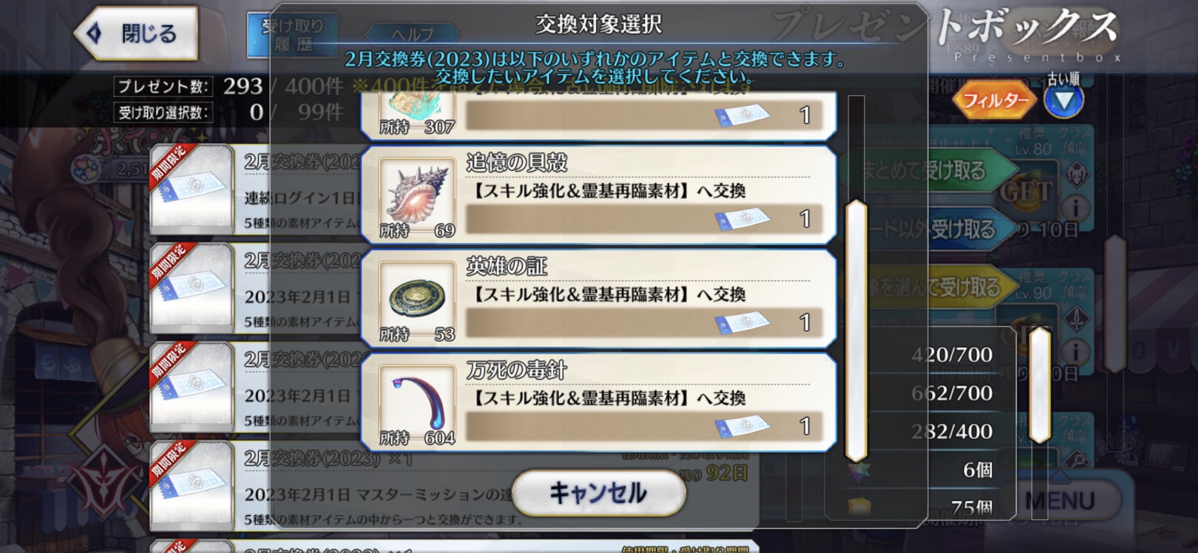Select the 万死の毒針 poison needle icon
This screenshot has width=1198, height=553.
417,401
